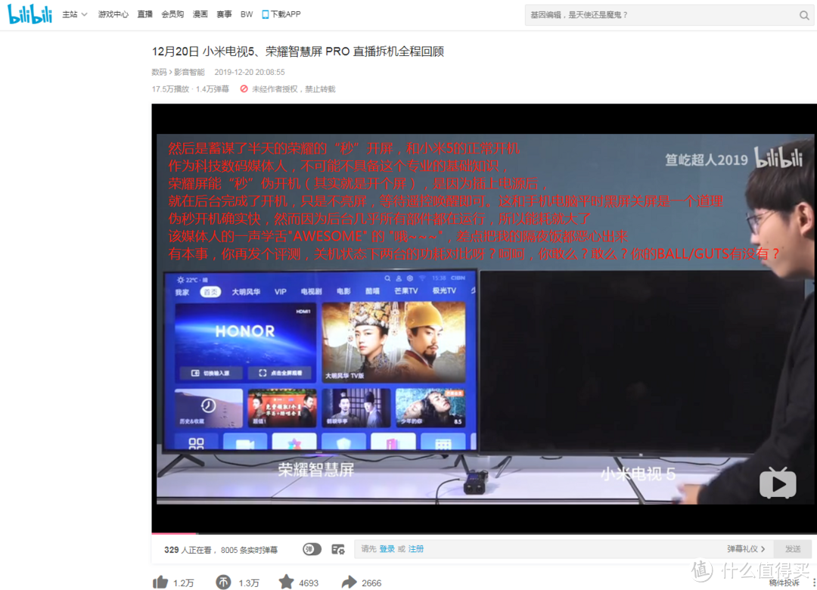Viewport: 817px width, 590px height.
Task: Click the 2019-12-20 20:08:55 publish date
Action: [x=250, y=72]
